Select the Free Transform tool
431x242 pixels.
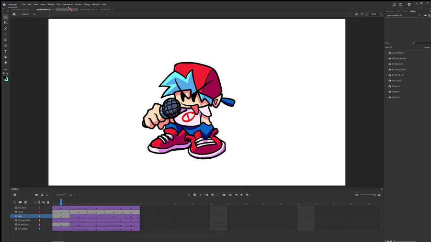click(5, 23)
